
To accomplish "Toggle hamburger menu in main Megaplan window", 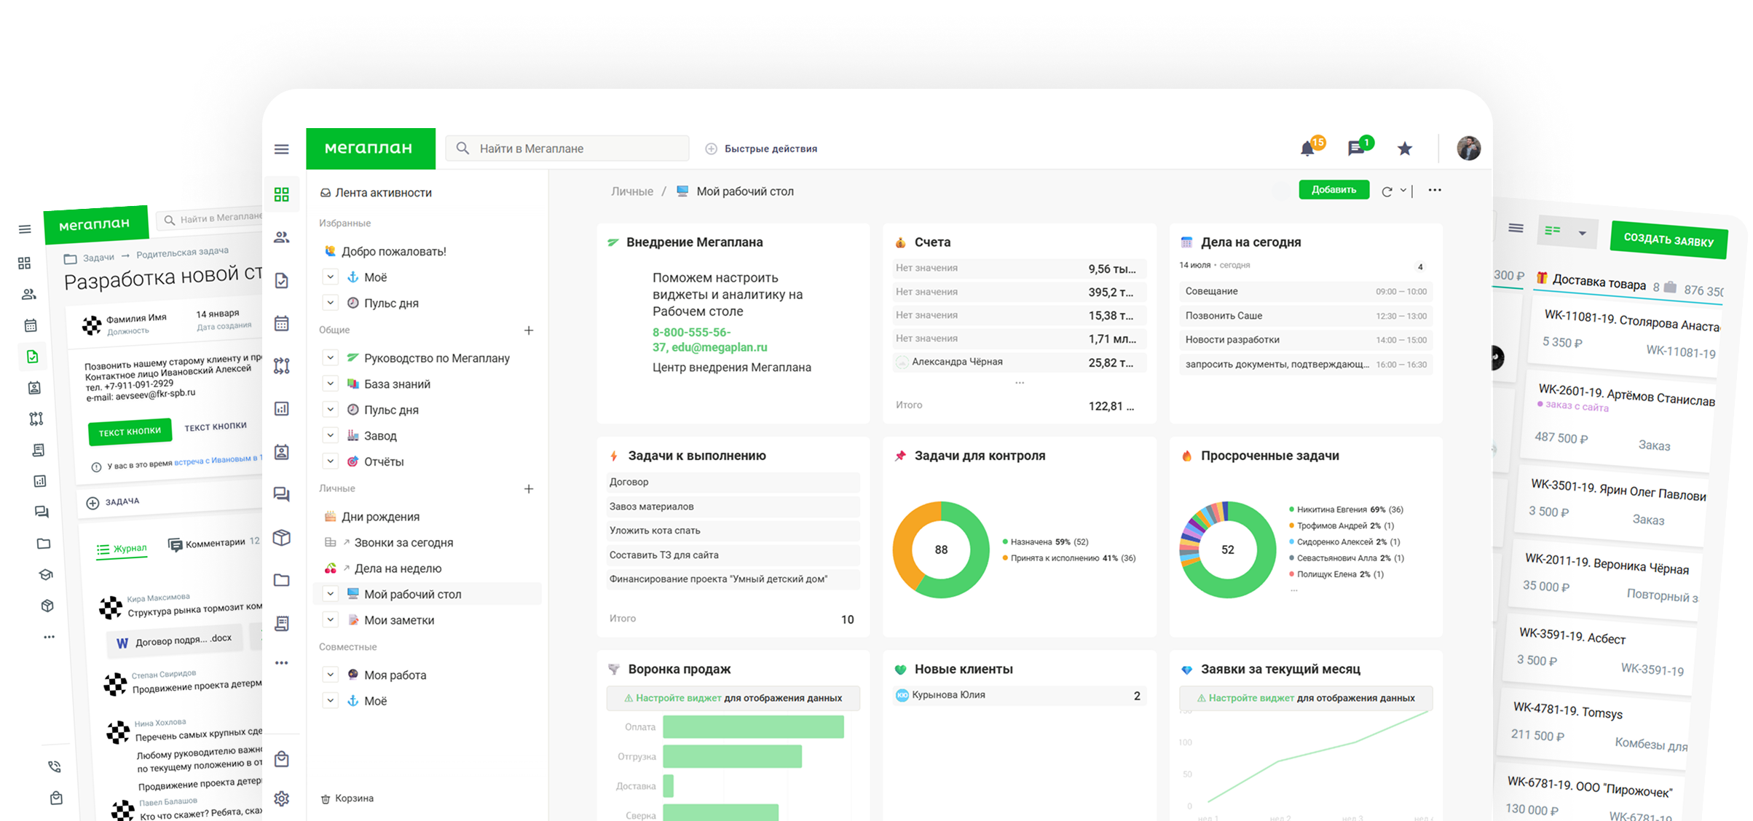I will (282, 149).
